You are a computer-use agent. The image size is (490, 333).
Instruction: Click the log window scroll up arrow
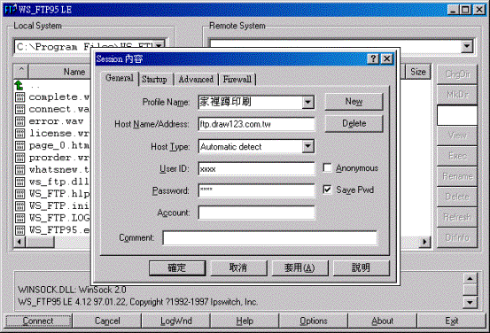[x=471, y=279]
